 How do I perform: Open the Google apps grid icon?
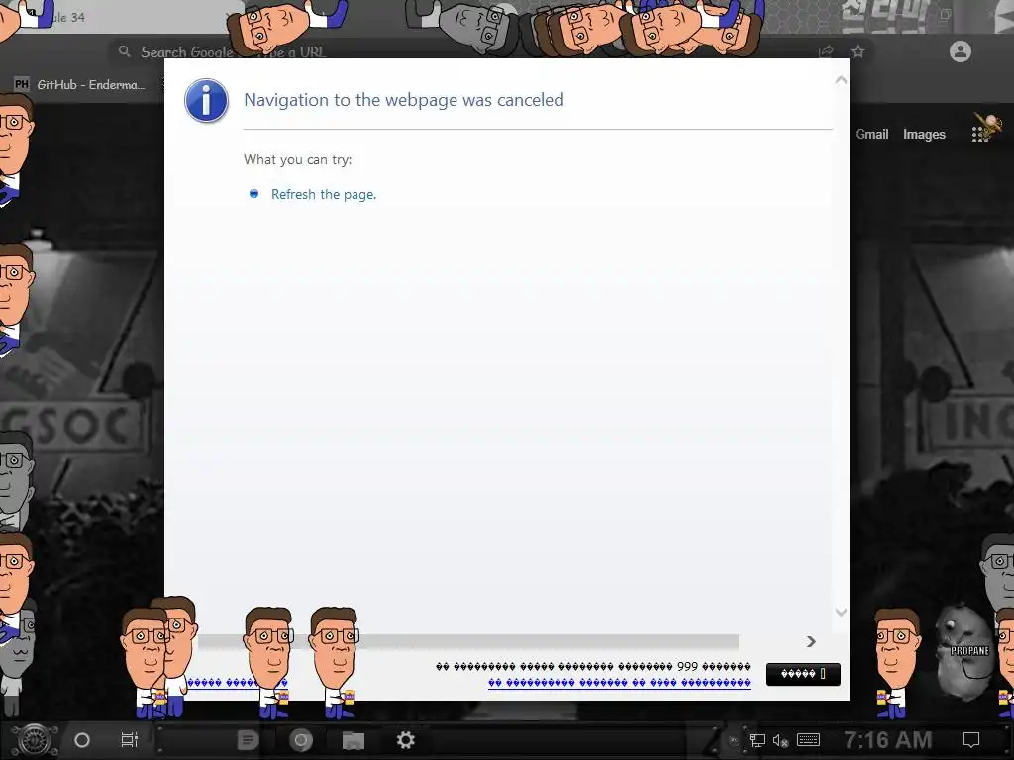pyautogui.click(x=979, y=134)
